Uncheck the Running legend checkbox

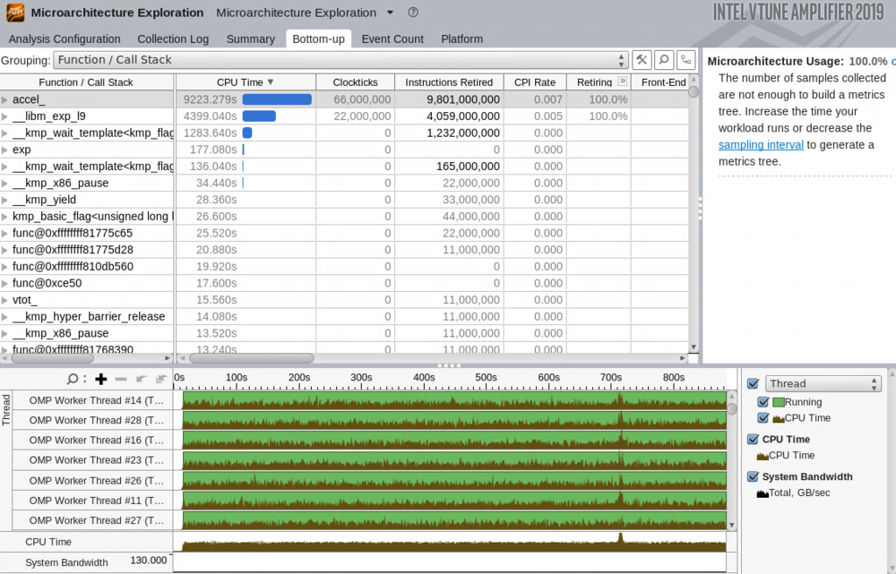(x=763, y=402)
